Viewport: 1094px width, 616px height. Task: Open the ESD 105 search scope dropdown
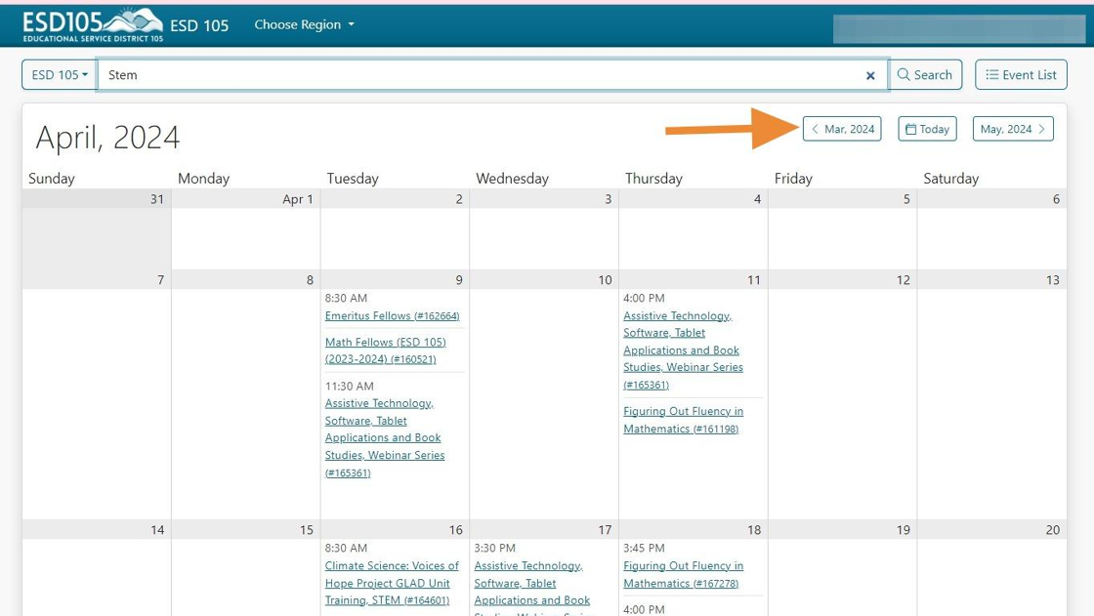(60, 75)
